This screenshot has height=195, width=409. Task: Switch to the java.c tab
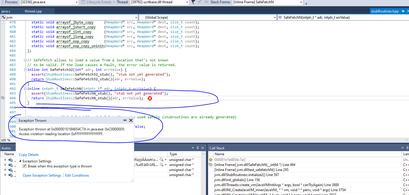(x=6, y=11)
